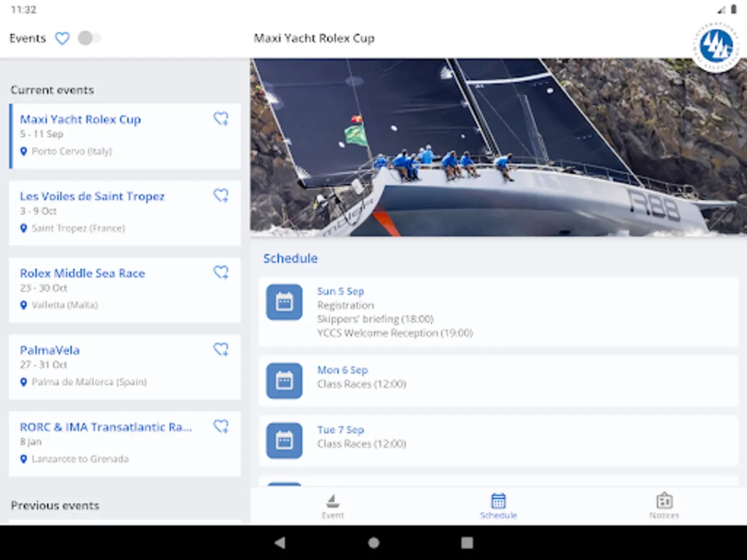Image resolution: width=747 pixels, height=560 pixels.
Task: Click the Registration schedule entry
Action: tap(345, 306)
